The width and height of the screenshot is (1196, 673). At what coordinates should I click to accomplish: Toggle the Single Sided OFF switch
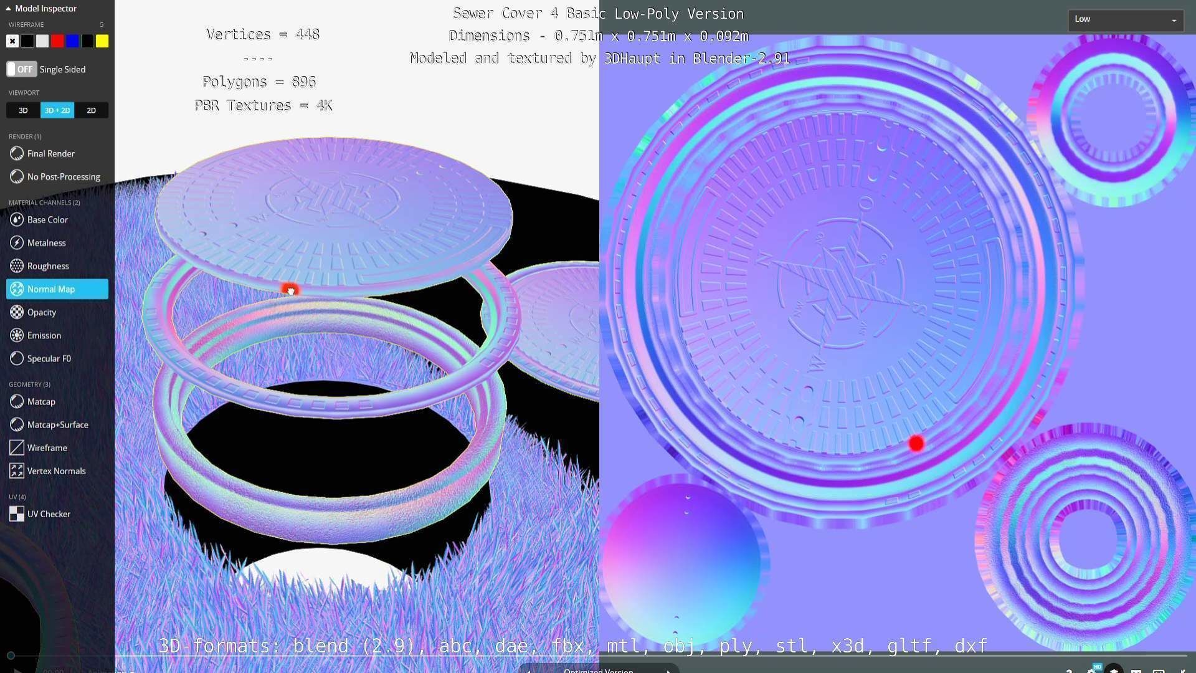pyautogui.click(x=22, y=69)
